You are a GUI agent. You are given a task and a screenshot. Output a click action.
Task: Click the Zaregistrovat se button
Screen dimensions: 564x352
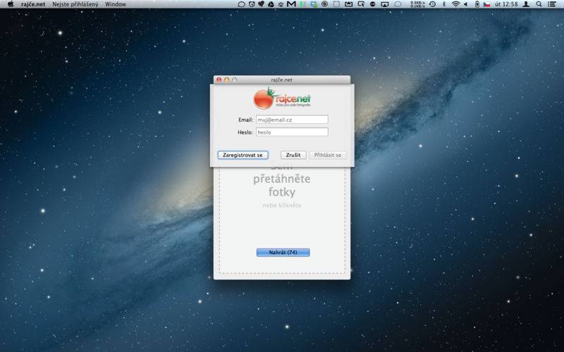pyautogui.click(x=243, y=155)
